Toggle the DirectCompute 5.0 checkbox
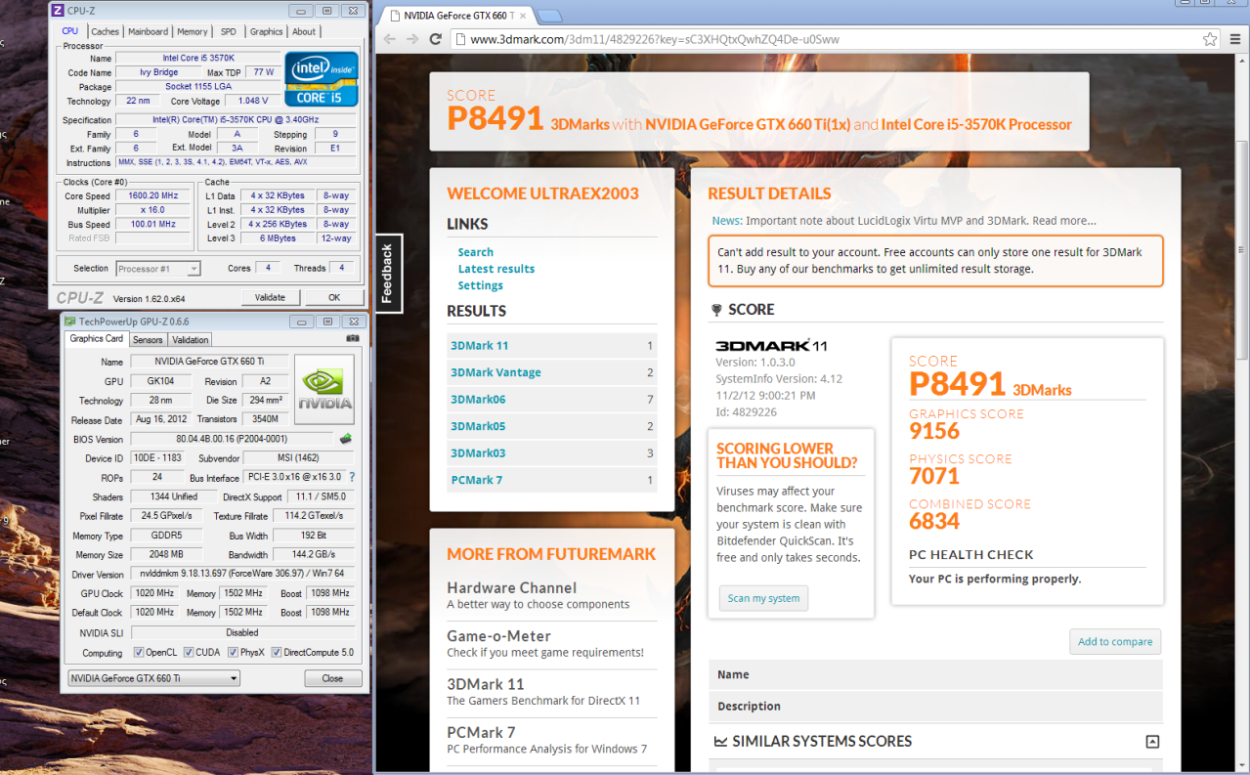The image size is (1250, 775). click(277, 653)
